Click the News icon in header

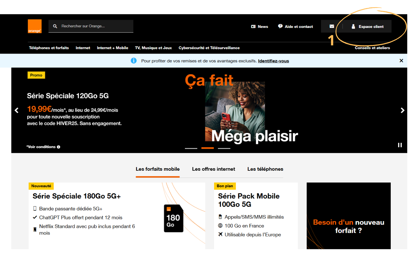[253, 27]
